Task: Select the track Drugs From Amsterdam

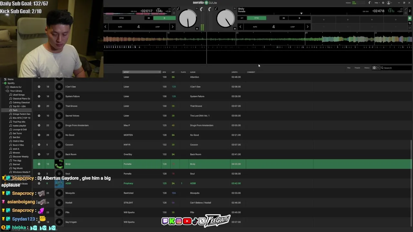Action: [x=77, y=125]
